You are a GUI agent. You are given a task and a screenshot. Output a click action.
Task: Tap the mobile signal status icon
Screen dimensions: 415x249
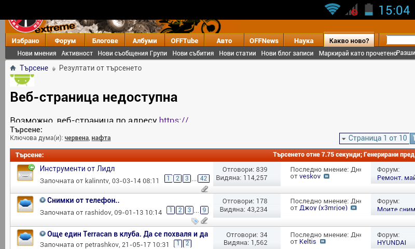(x=352, y=10)
